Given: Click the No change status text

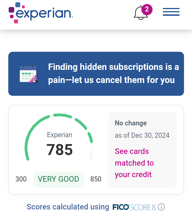Looking at the screenshot, I should (x=131, y=123).
